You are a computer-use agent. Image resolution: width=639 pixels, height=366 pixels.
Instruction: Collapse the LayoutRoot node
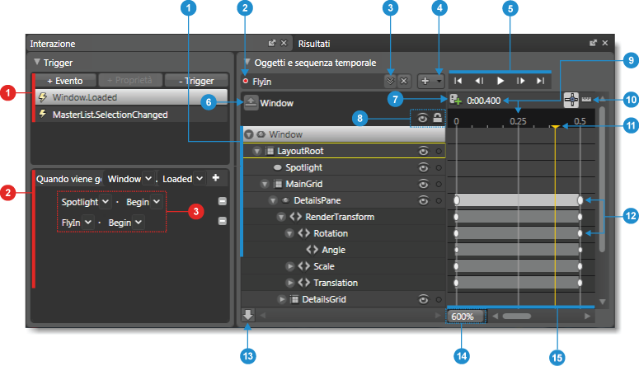[256, 151]
